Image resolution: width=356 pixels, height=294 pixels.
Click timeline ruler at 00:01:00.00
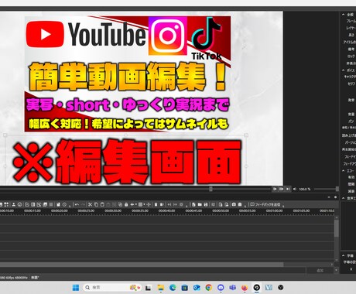[x=275, y=210]
